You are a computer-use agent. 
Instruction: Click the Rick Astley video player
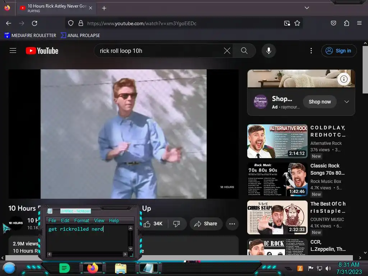(x=124, y=134)
